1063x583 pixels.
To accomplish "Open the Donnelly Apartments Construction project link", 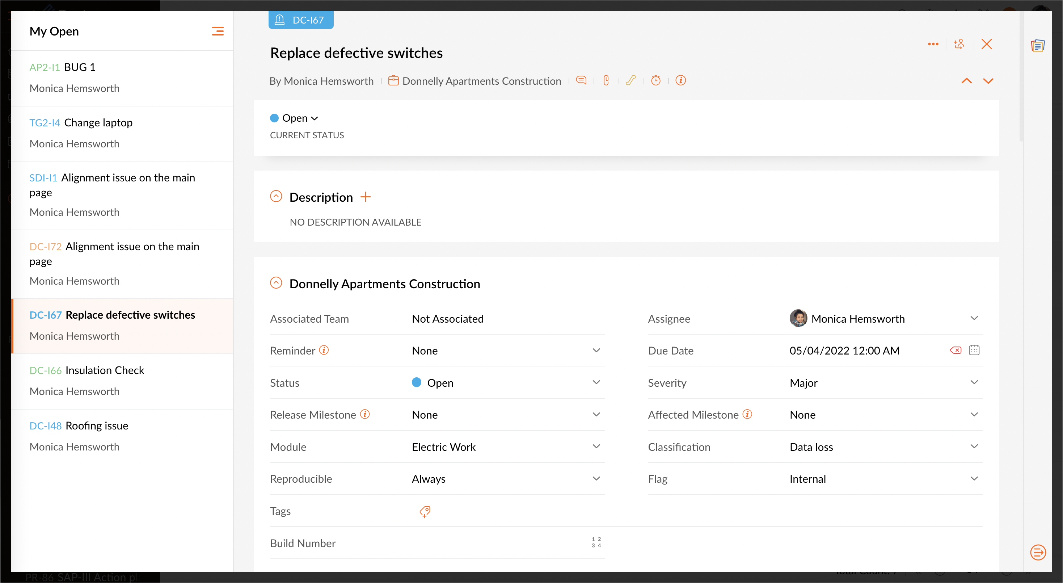I will coord(481,81).
